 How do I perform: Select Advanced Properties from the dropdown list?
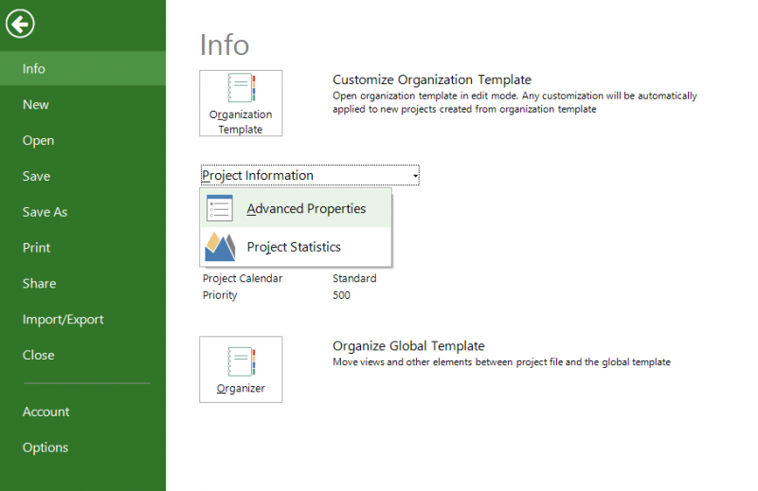pyautogui.click(x=305, y=209)
